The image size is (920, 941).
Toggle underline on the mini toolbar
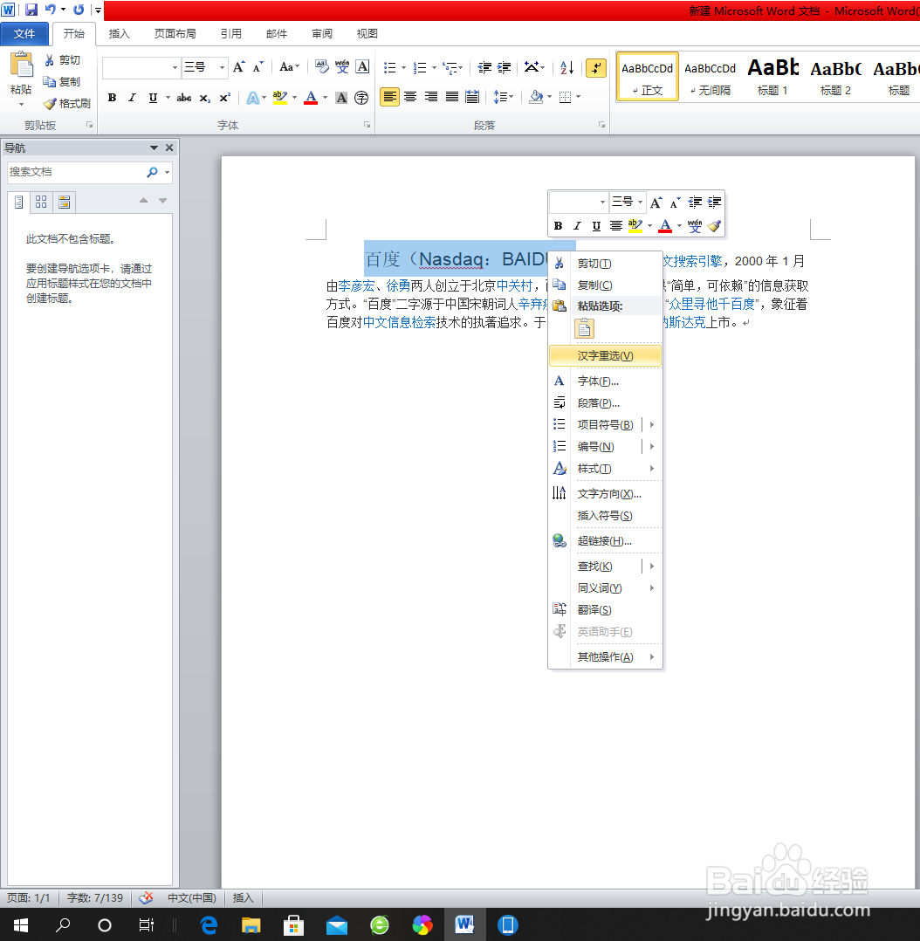(596, 226)
